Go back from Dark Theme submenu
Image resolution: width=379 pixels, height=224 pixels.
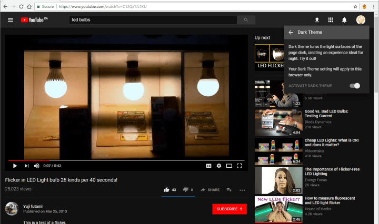coord(291,32)
